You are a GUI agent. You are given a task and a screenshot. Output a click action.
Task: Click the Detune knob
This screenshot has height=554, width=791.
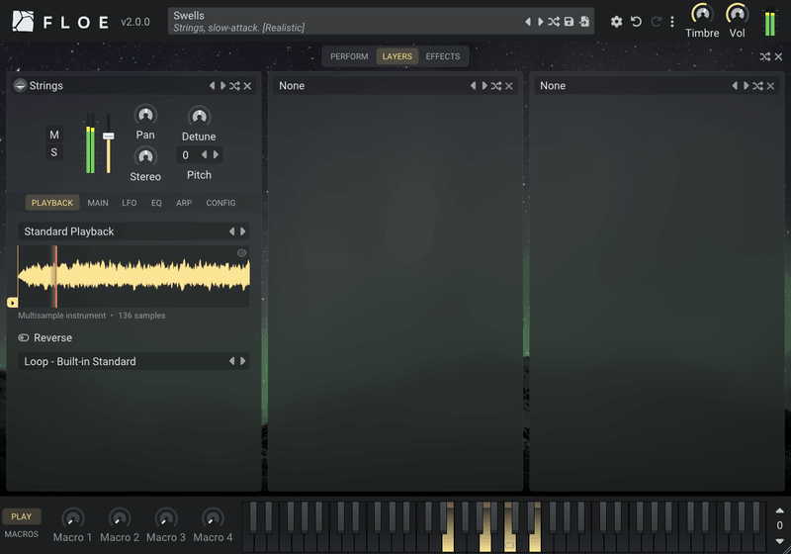(x=200, y=117)
